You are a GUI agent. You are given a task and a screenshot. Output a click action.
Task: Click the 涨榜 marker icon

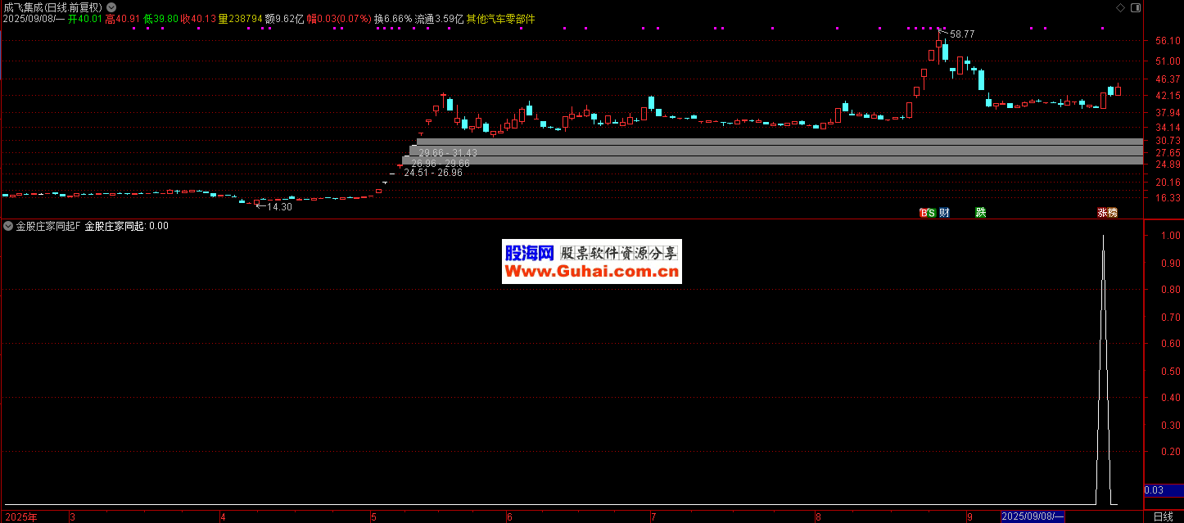1107,213
